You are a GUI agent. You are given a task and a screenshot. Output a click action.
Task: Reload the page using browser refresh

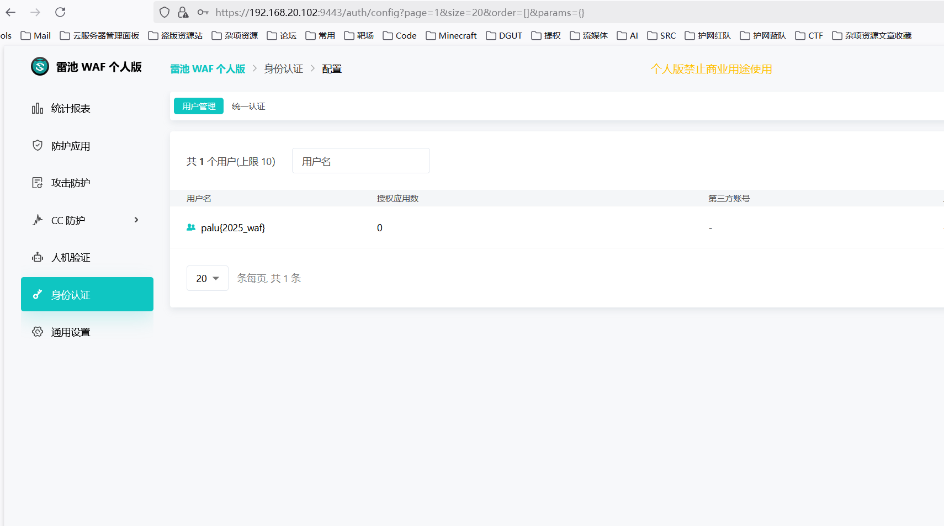60,12
